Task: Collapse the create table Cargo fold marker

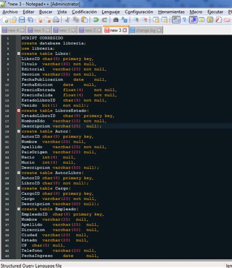Action: (x=19, y=188)
